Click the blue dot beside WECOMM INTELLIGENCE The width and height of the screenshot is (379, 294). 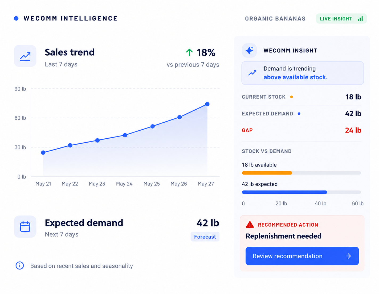[16, 18]
